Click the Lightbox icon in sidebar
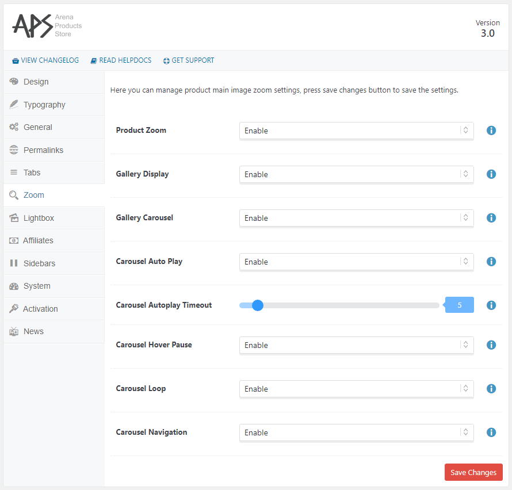The image size is (512, 490). 14,218
